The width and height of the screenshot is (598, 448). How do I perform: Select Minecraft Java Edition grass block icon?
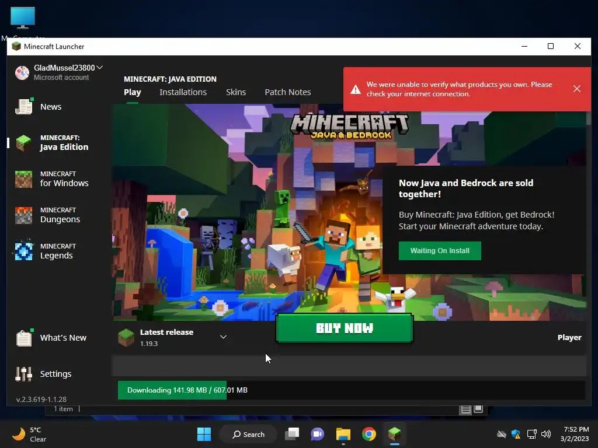coord(23,142)
